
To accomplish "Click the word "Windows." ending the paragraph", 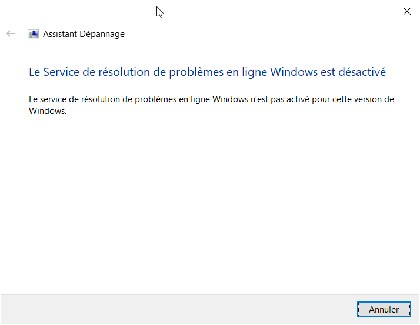I will 48,111.
